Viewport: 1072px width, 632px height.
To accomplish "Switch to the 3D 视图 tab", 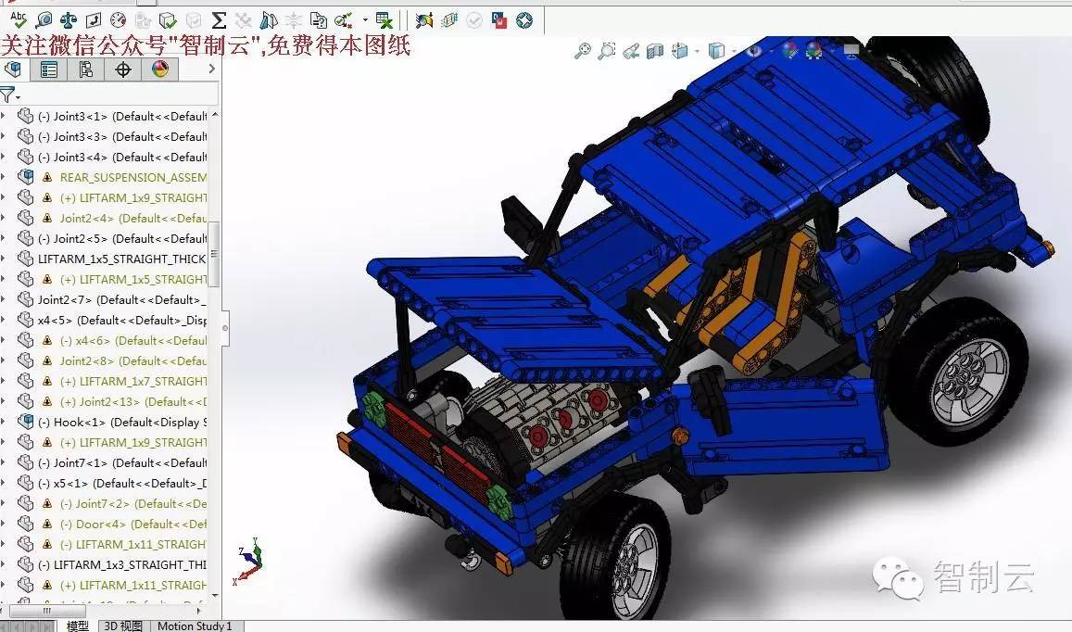I will pos(123,626).
